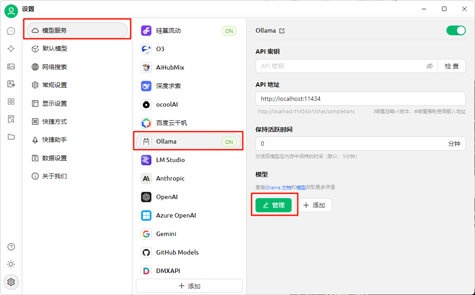Open 快捷助手 settings menu
Viewport: 475px width, 295px height.
77,140
